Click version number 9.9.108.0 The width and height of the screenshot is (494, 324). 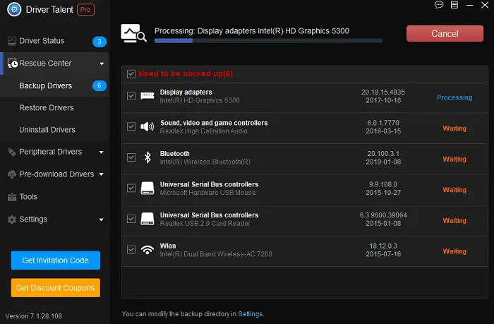click(383, 184)
